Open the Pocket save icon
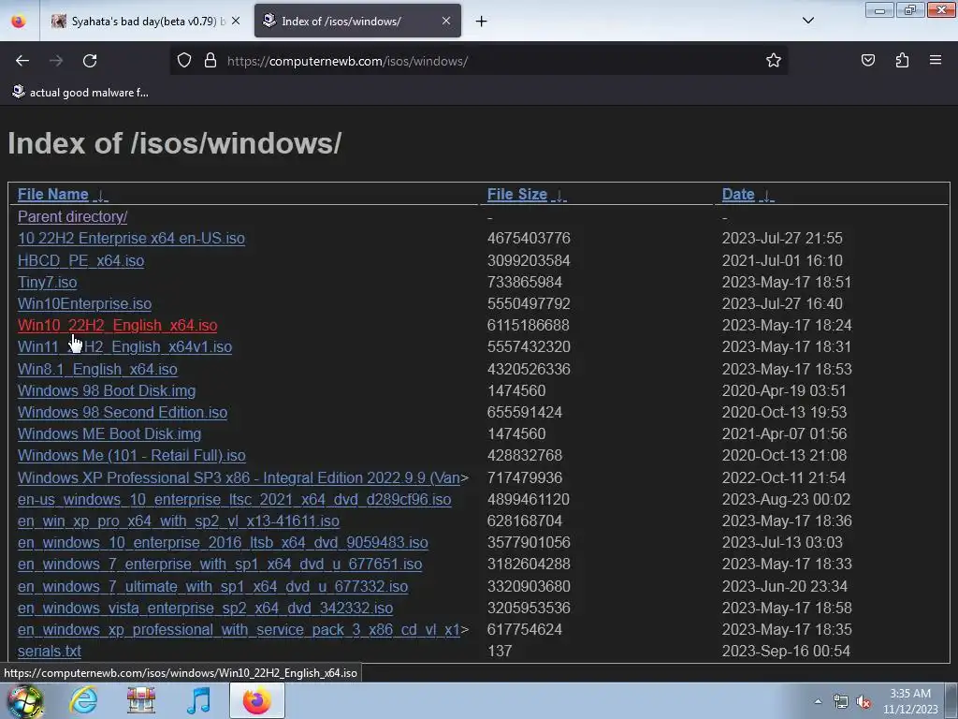This screenshot has height=719, width=958. pyautogui.click(x=868, y=61)
